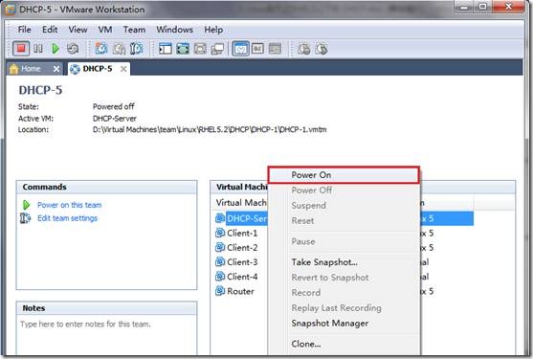Choose Power On in context menu

344,175
